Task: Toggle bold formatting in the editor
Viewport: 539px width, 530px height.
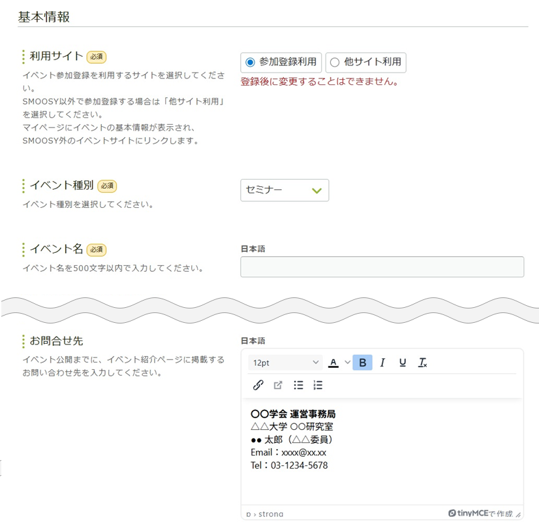Action: 363,363
